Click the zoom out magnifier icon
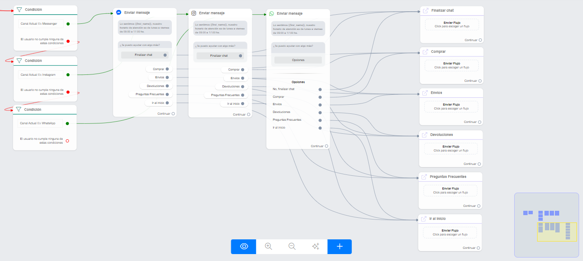The width and height of the screenshot is (583, 261). (292, 246)
